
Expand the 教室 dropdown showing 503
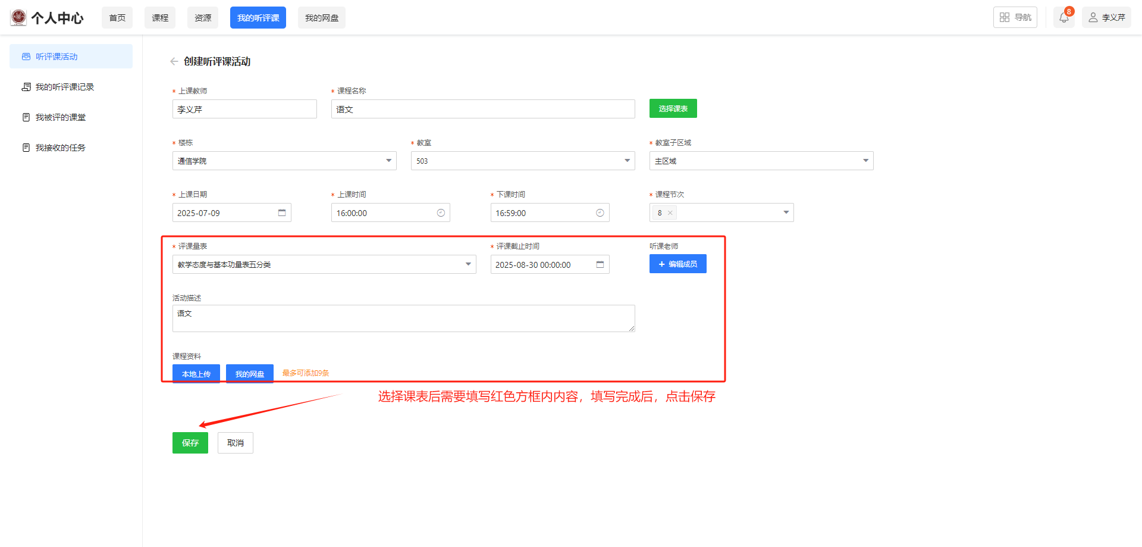coord(627,161)
